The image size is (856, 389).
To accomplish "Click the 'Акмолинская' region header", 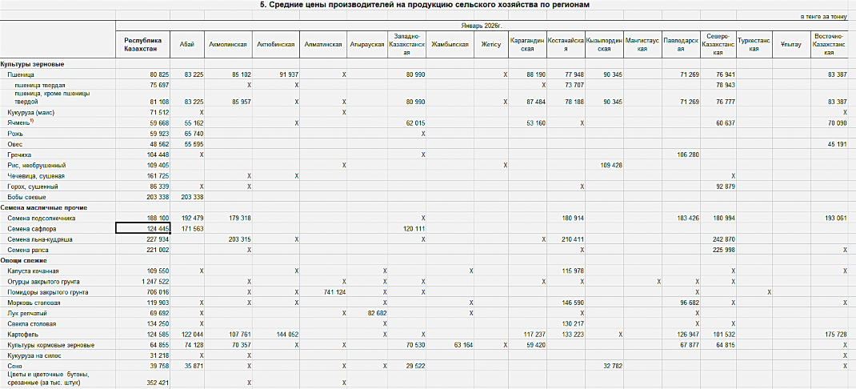I will tap(227, 45).
